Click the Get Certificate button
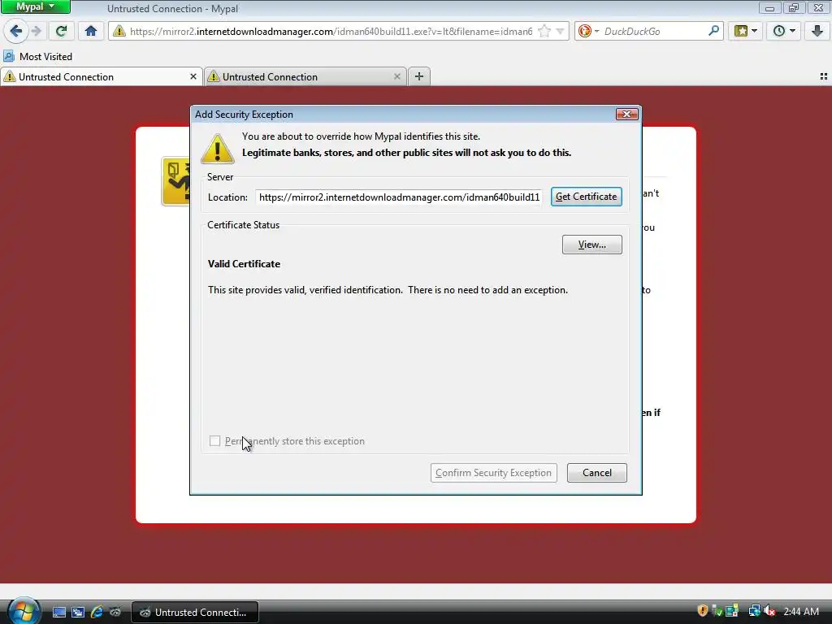Image resolution: width=832 pixels, height=624 pixels. click(587, 197)
